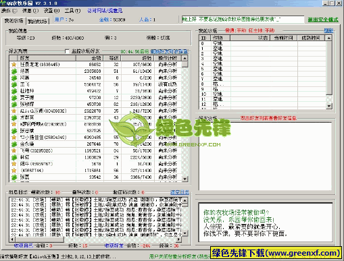Sort friends by the 等级 column header

pyautogui.click(x=112, y=58)
